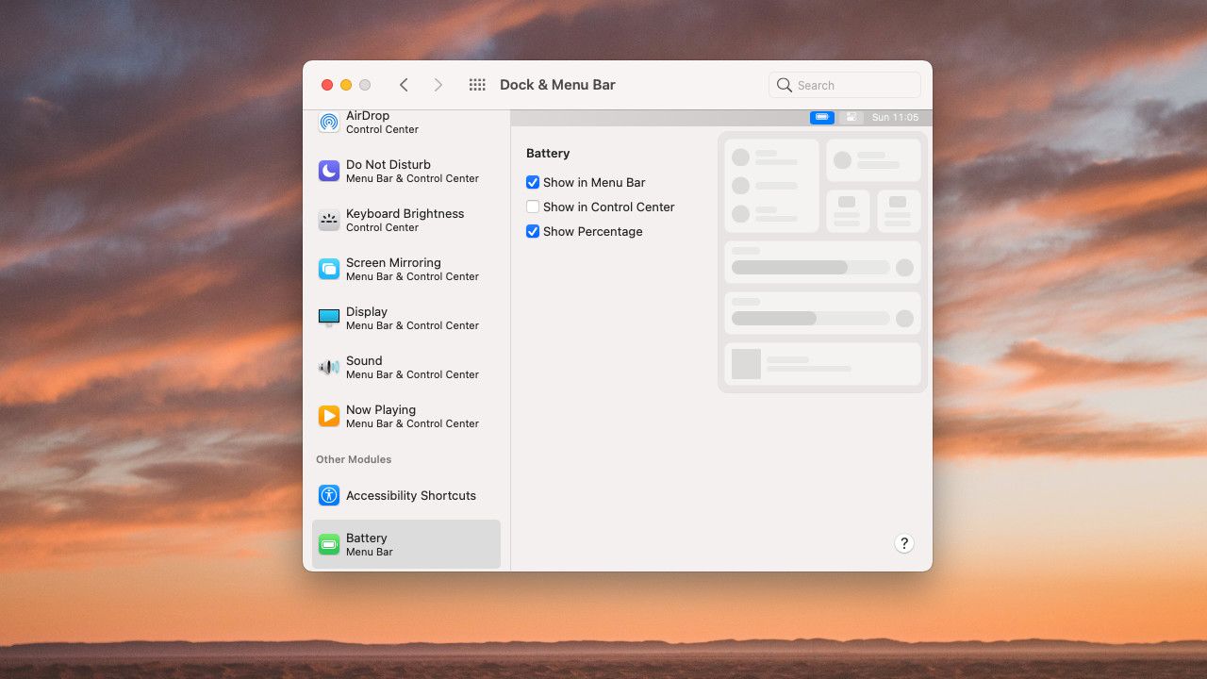This screenshot has height=679, width=1207.
Task: Close the Dock & Menu Bar window
Action: (x=327, y=85)
